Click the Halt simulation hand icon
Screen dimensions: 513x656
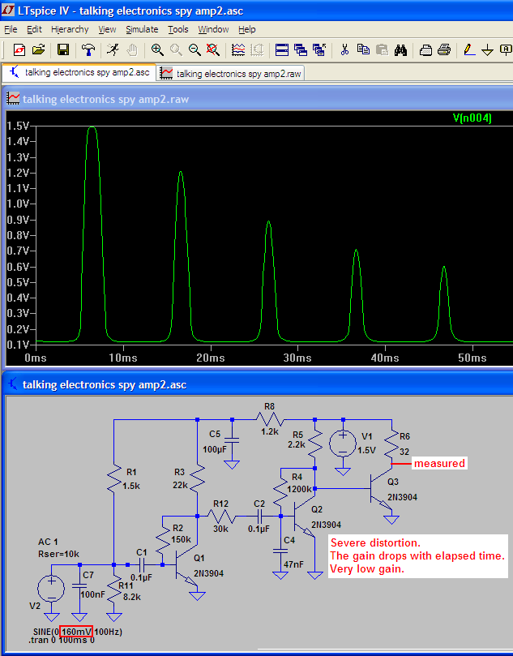point(132,49)
